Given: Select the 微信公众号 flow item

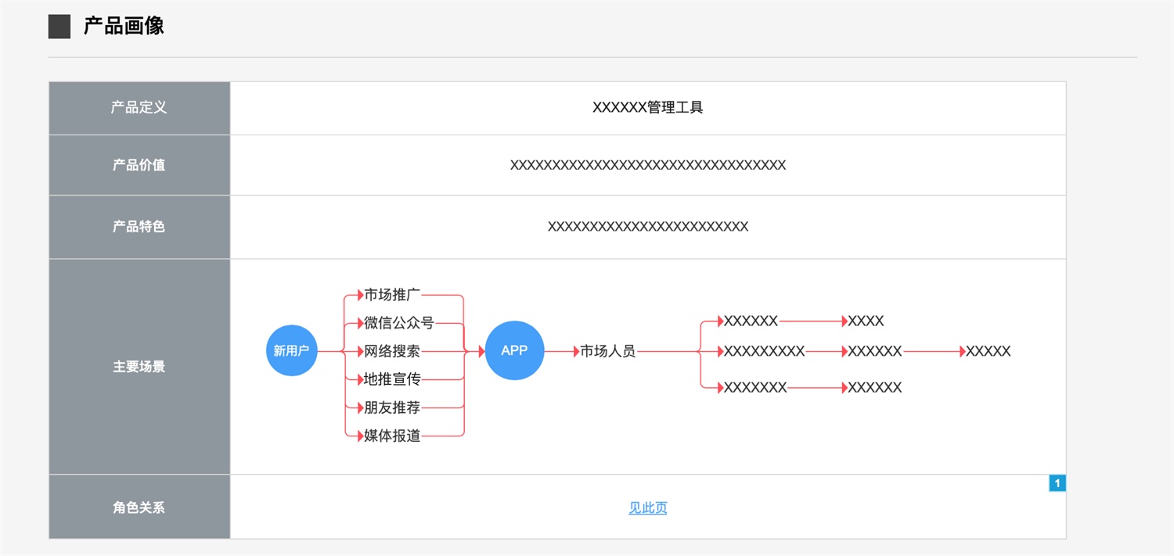Looking at the screenshot, I should click(x=398, y=323).
